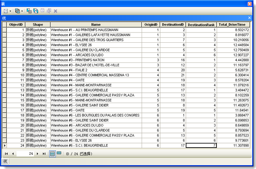Screen dimensions: 256x169
Task: Click Clear Selection toolbar icon
Action: click(x=42, y=10)
